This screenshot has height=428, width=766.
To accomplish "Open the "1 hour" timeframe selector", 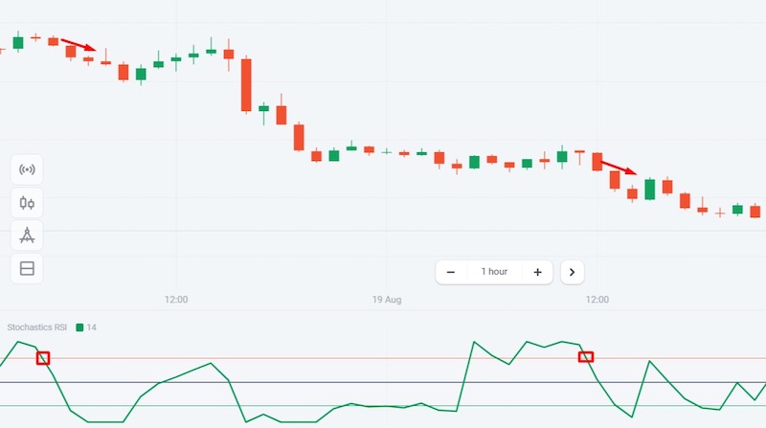I will point(494,272).
